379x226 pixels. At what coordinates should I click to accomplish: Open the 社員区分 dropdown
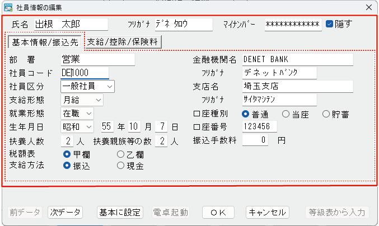87,86
